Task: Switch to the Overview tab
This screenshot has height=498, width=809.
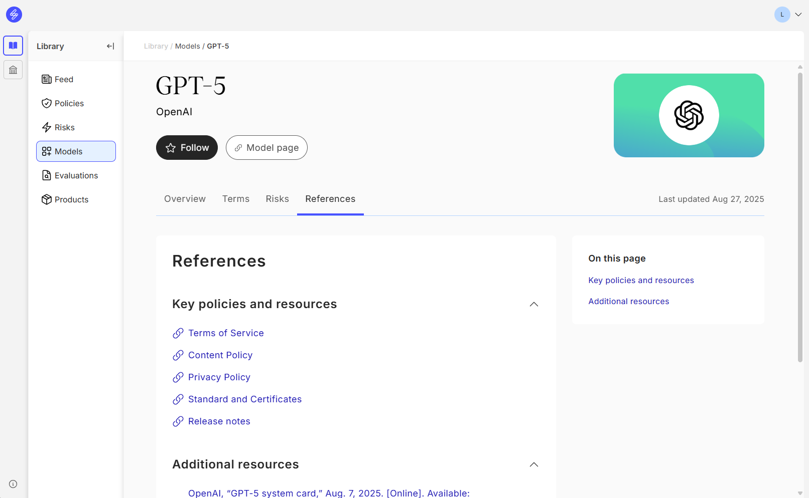Action: click(x=185, y=199)
